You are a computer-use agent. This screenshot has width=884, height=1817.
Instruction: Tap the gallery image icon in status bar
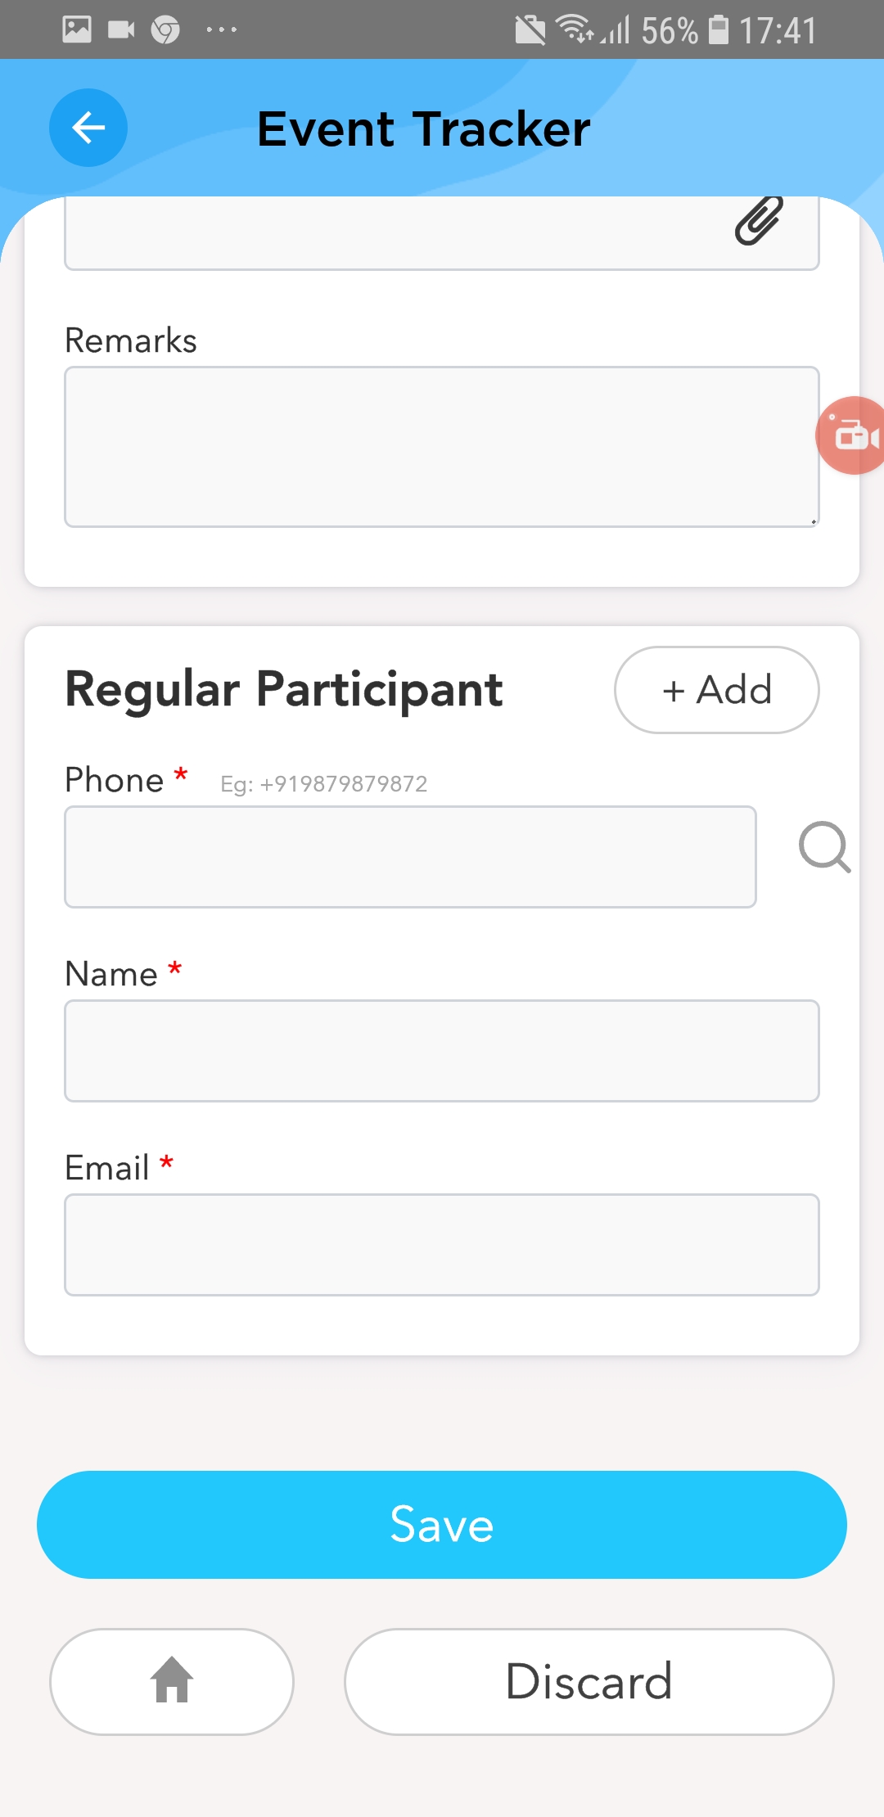[x=77, y=30]
